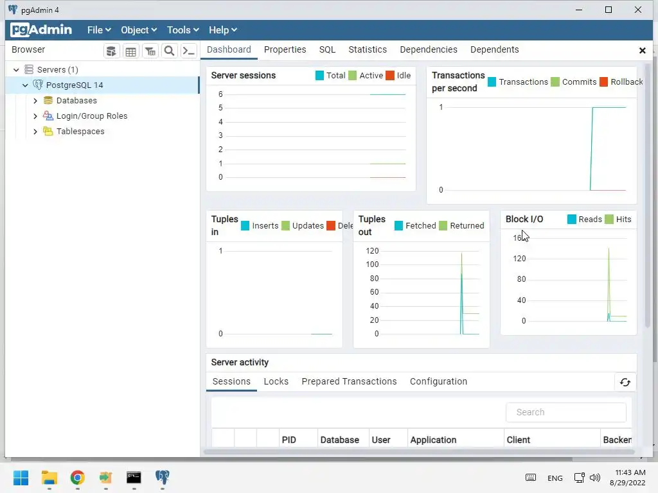Viewport: 658px width, 493px height.
Task: Open the Sessions activity tab
Action: (x=231, y=381)
